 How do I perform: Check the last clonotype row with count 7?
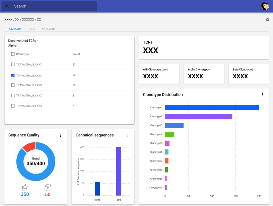pos(13,106)
